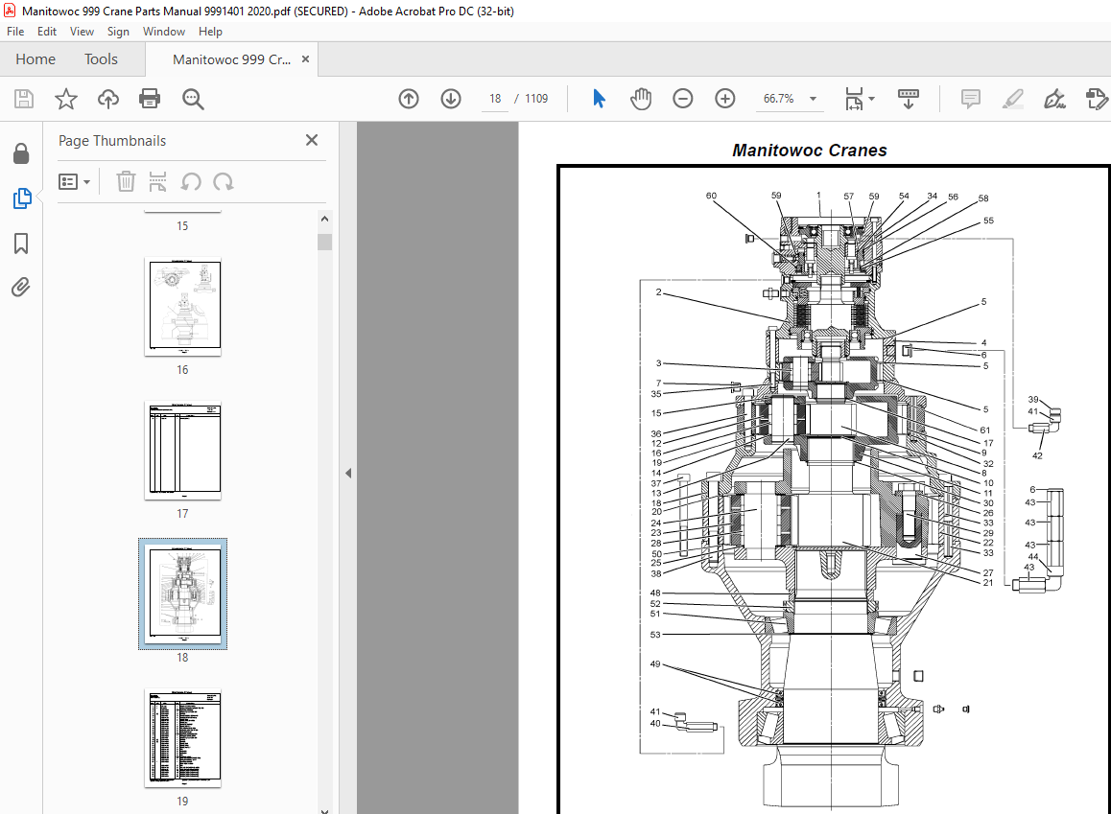Open the Bookmarks panel icon
The image size is (1111, 814).
21,244
